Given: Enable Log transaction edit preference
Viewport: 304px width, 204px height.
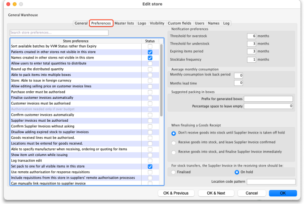Looking at the screenshot, I should 150,161.
